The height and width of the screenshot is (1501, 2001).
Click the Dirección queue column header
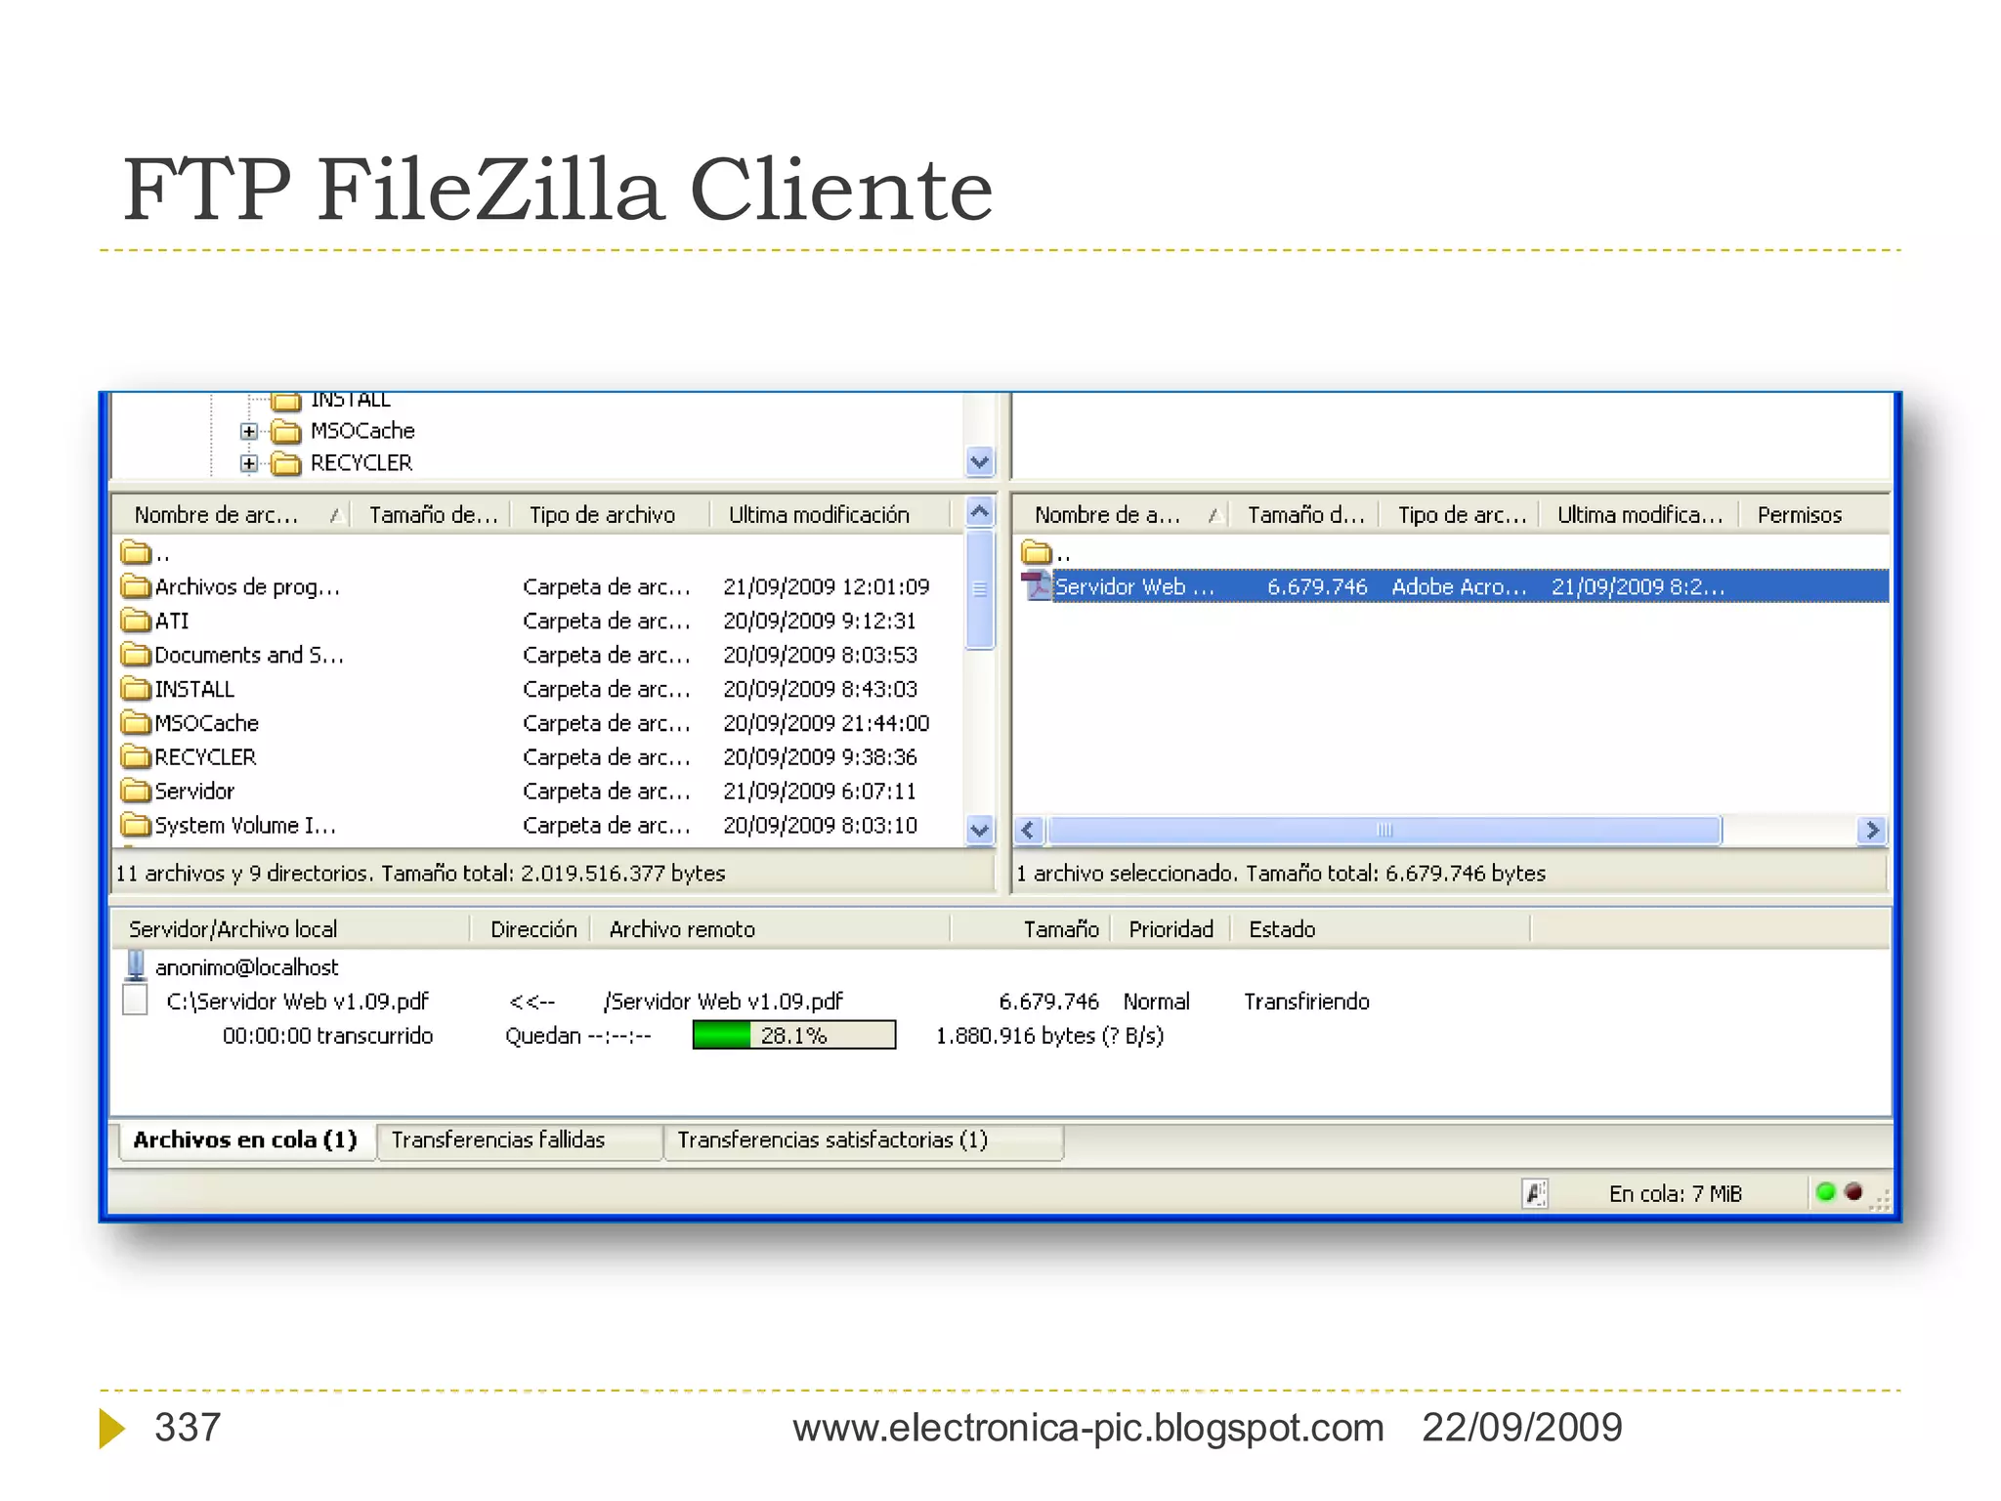pos(532,929)
